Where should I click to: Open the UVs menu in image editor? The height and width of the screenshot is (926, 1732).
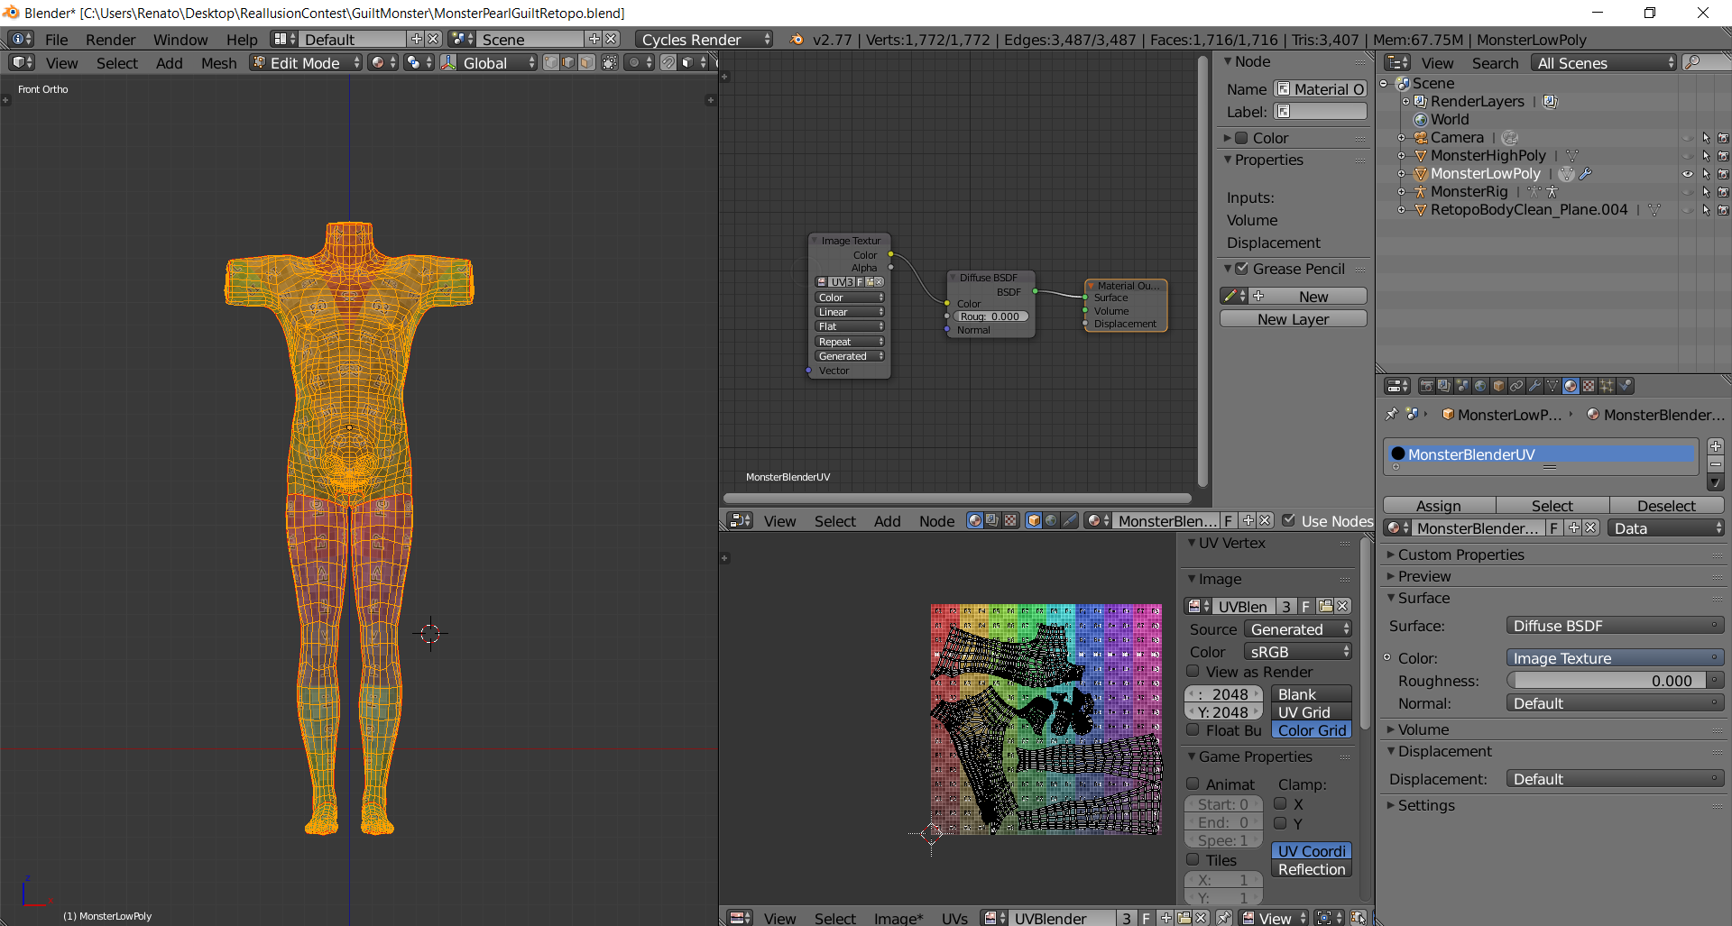pyautogui.click(x=954, y=918)
